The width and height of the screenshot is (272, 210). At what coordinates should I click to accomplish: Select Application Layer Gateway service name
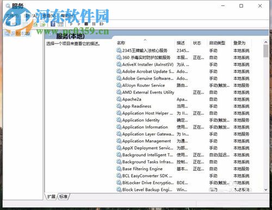[x=148, y=134]
